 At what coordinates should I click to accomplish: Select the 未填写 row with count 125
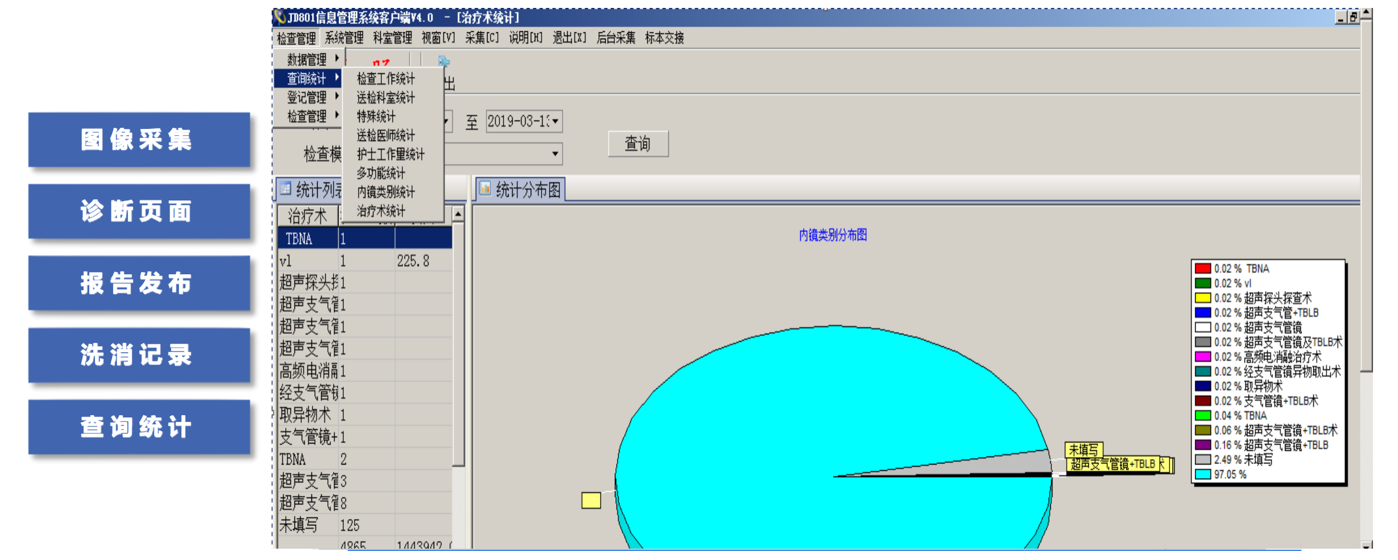(365, 525)
